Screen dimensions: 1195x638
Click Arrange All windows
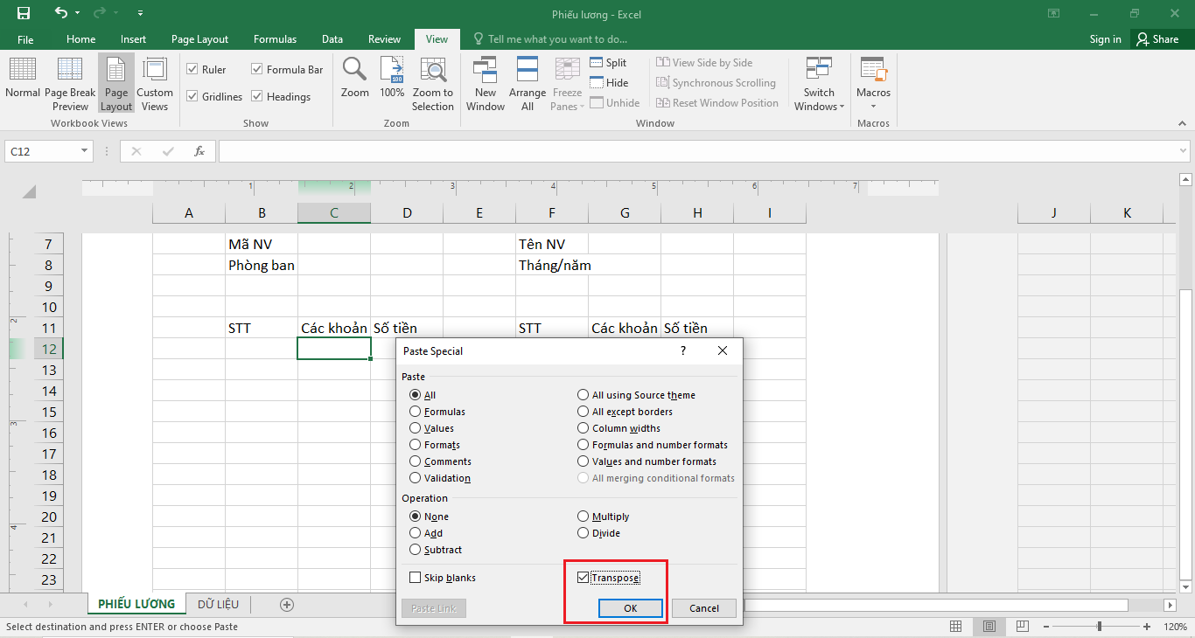click(528, 84)
